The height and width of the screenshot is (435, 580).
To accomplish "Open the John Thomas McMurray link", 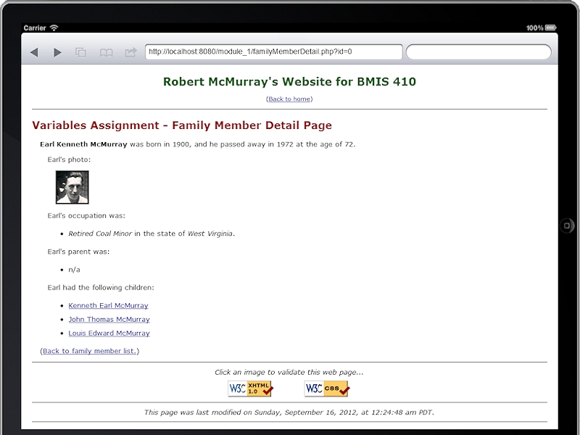I will (x=109, y=319).
